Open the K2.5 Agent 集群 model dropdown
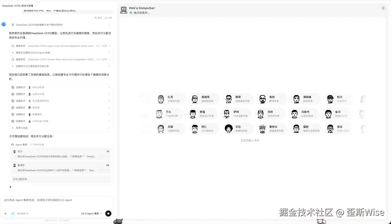The image size is (391, 224). [92, 214]
